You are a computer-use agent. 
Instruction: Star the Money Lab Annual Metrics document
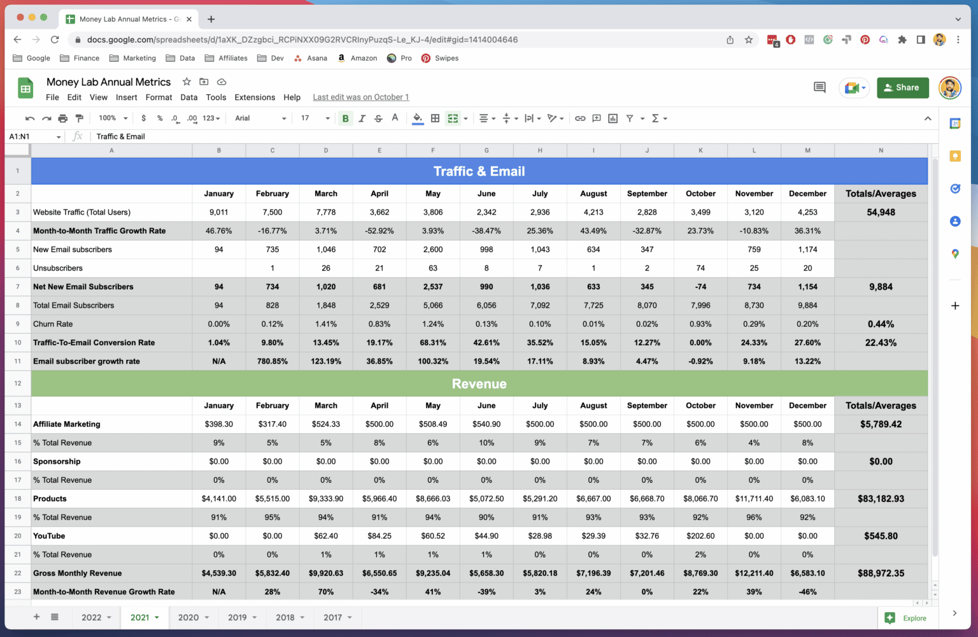187,82
